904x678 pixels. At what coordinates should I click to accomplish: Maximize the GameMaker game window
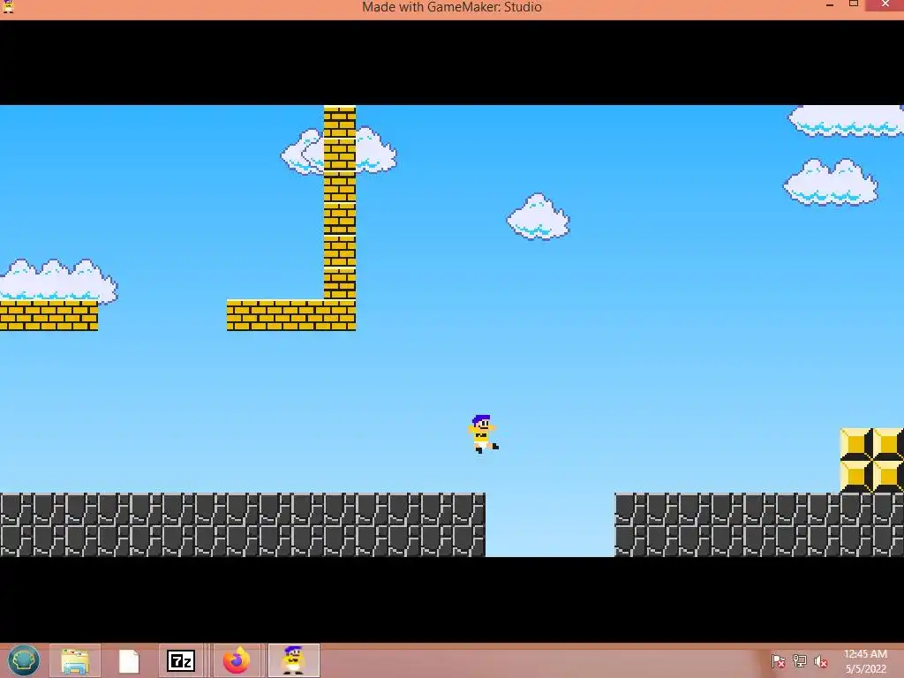click(854, 4)
